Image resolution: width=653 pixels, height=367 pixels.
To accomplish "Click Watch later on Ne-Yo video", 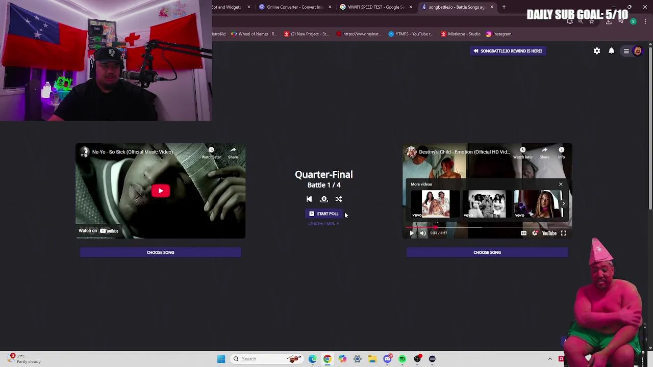I will (211, 152).
